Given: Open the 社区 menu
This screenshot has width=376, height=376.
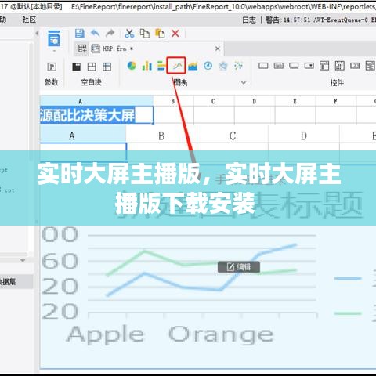Looking at the screenshot, I should pyautogui.click(x=29, y=20).
